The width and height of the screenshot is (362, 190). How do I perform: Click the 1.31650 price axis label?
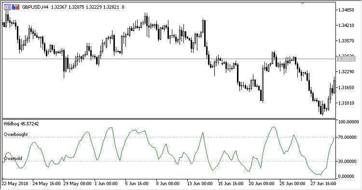point(346,87)
